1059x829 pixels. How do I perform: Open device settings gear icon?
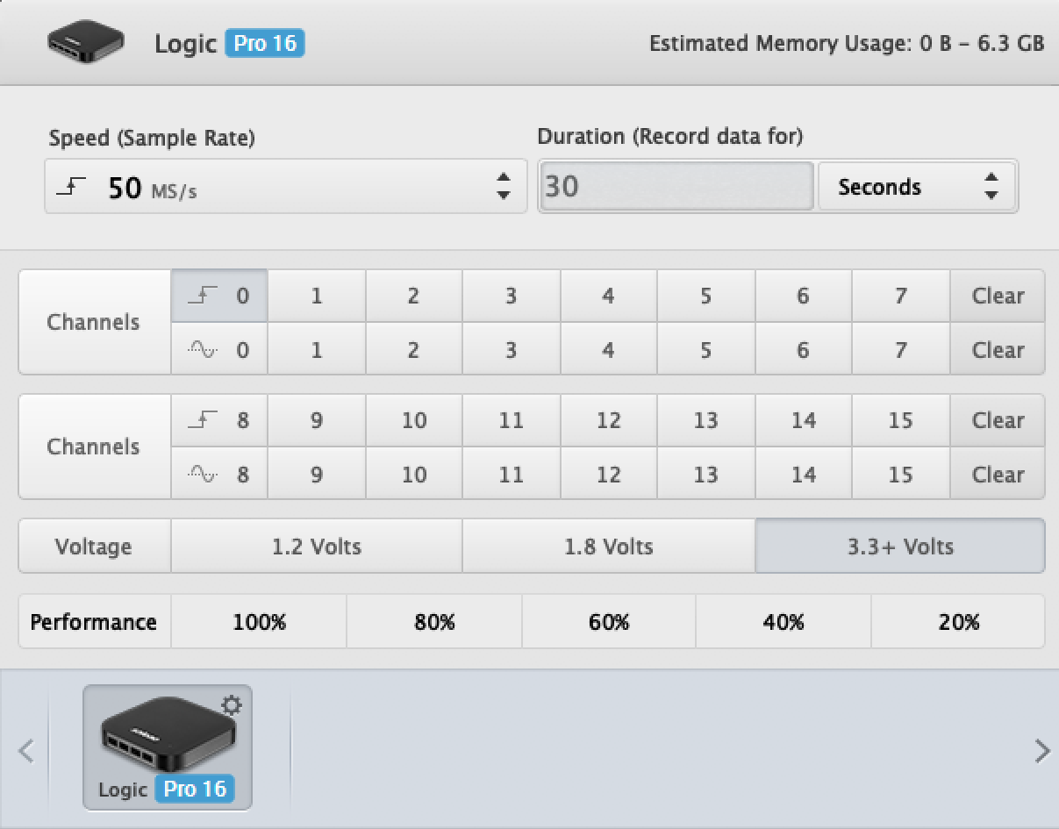[x=233, y=704]
